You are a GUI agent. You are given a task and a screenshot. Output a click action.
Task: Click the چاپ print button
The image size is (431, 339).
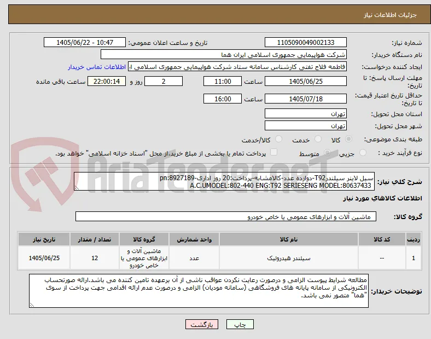[240, 324]
